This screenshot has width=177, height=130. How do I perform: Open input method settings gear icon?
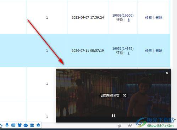pyautogui.click(x=38, y=125)
